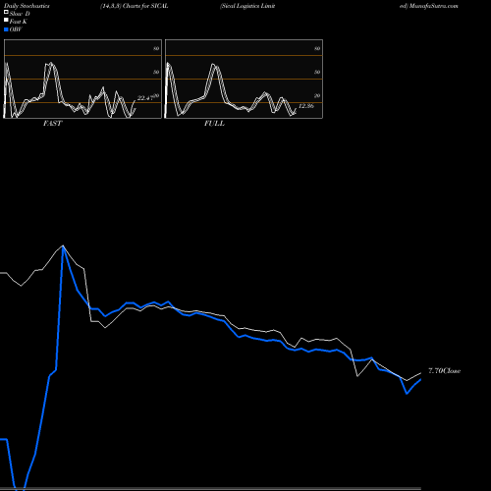Image resolution: width=491 pixels, height=491 pixels.
Task: Click the FAST stochastic chart panel
Action: (82, 79)
